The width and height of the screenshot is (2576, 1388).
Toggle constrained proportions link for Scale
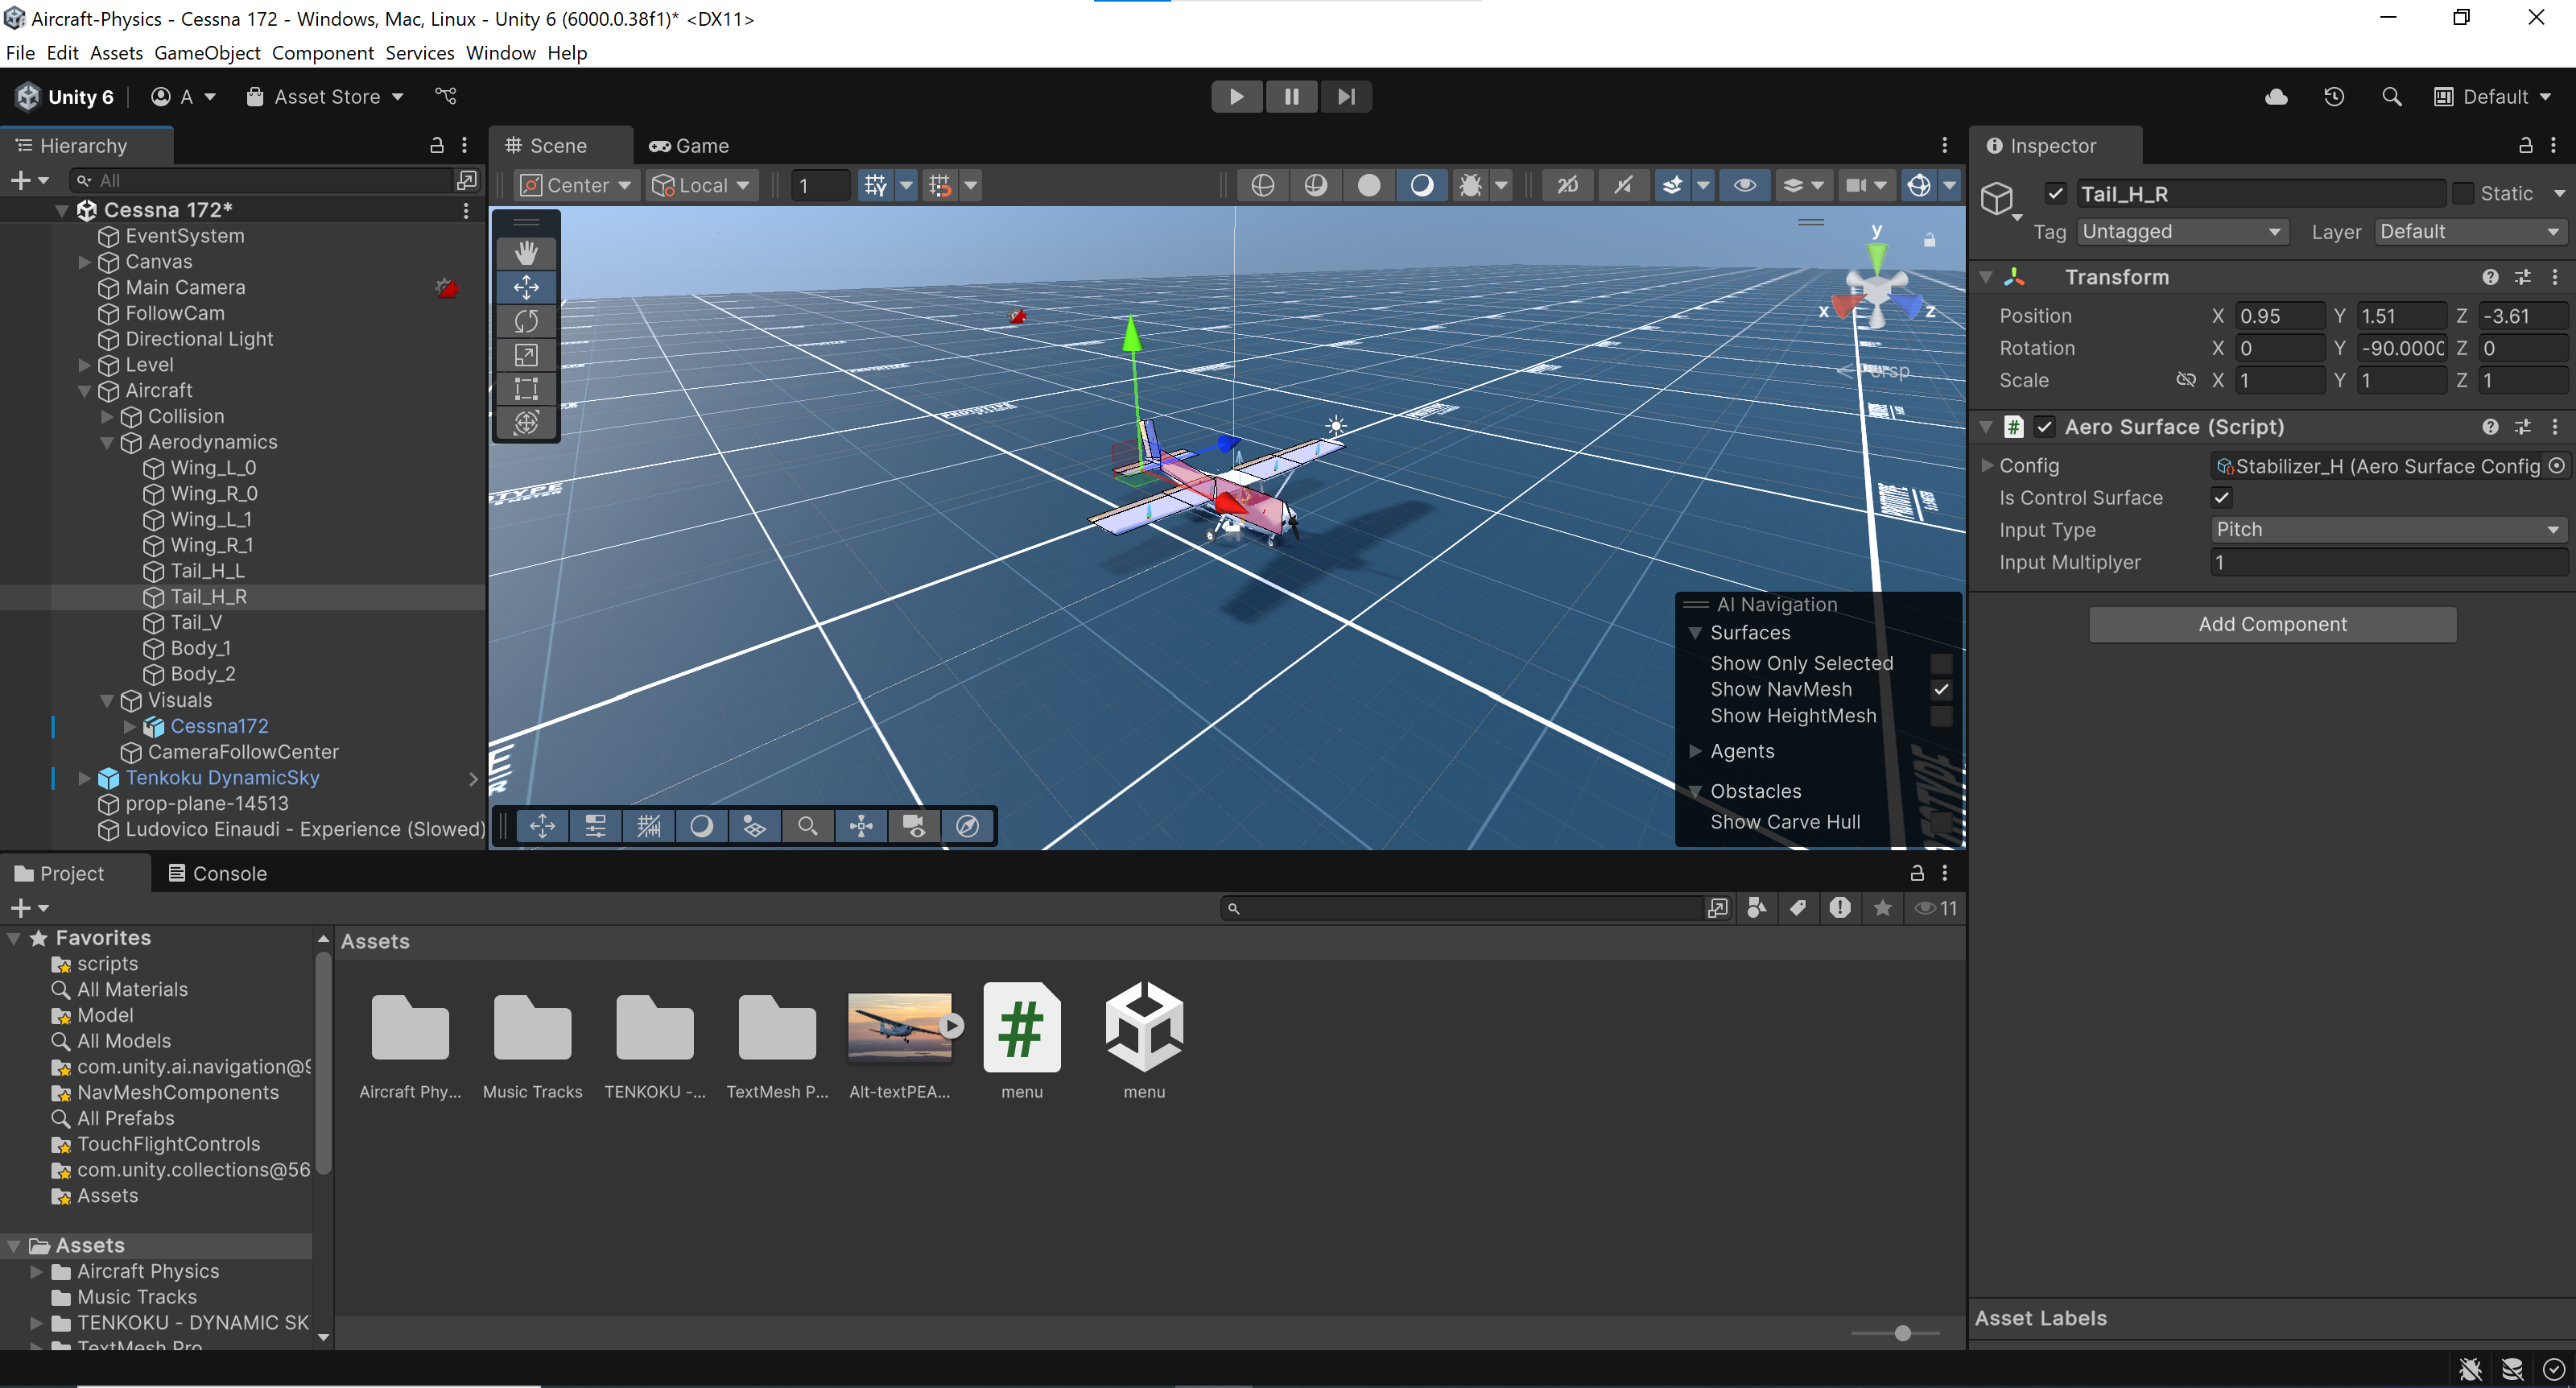click(2186, 380)
